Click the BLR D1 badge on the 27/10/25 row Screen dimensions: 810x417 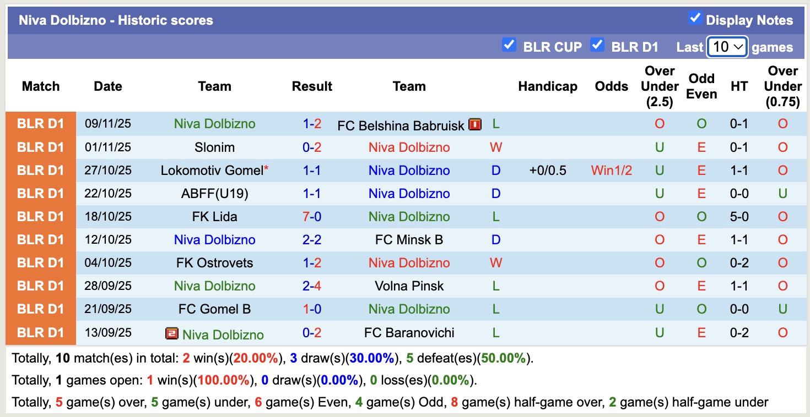[40, 171]
